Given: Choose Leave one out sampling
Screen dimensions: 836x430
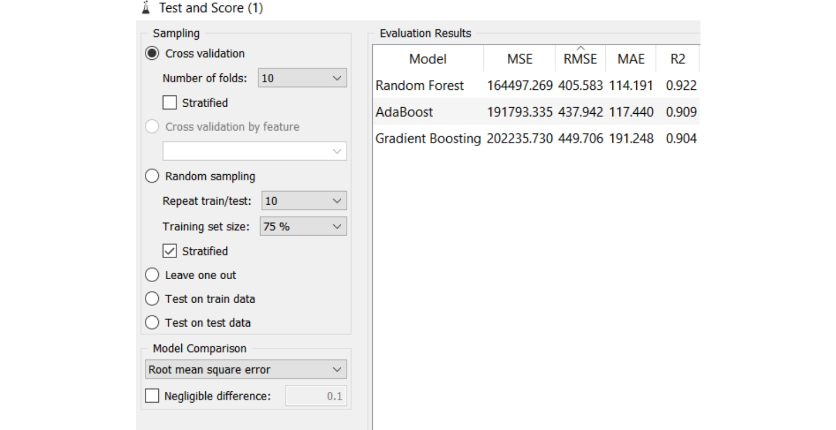Looking at the screenshot, I should [x=152, y=275].
